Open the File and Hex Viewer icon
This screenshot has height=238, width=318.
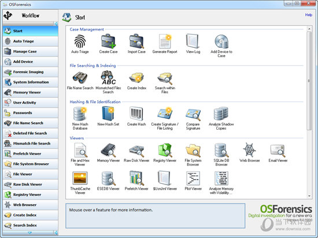pyautogui.click(x=80, y=150)
